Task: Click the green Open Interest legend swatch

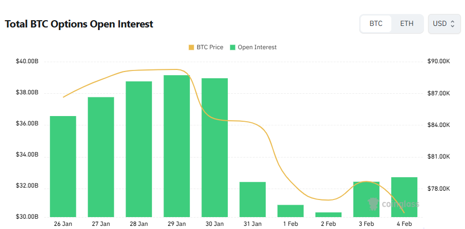Action: pyautogui.click(x=233, y=47)
